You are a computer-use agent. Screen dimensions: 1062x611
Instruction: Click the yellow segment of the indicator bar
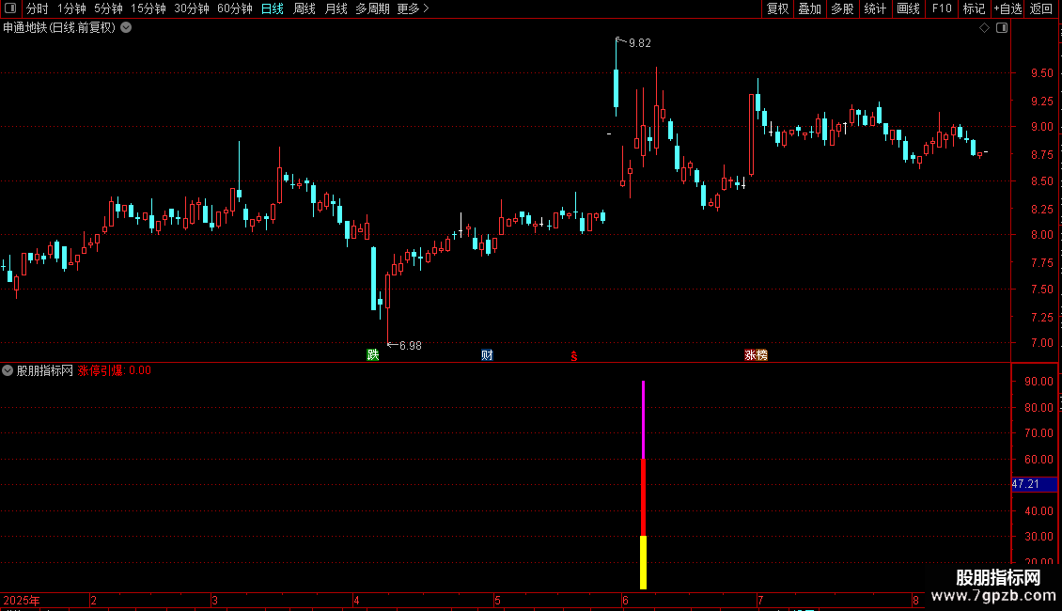click(x=644, y=562)
